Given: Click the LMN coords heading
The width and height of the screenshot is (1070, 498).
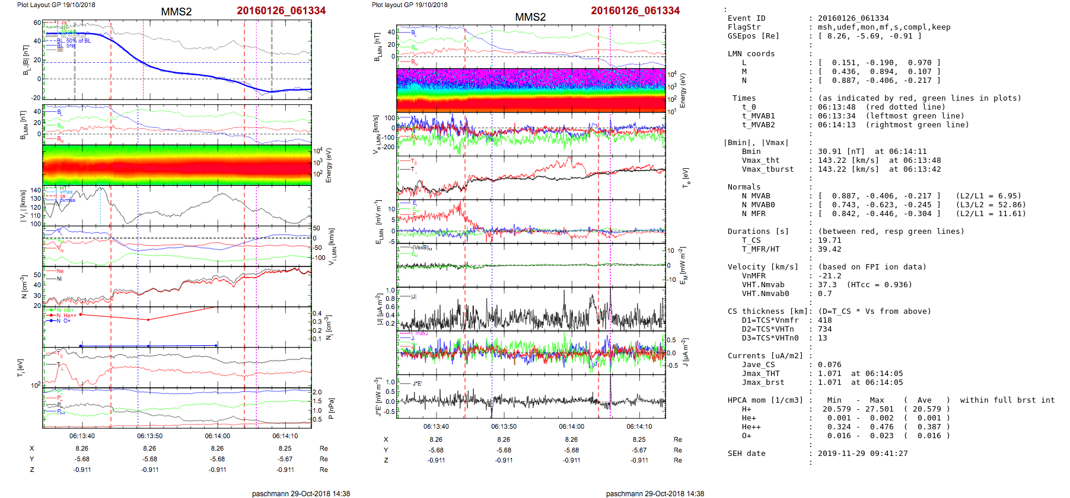Looking at the screenshot, I should pos(751,54).
